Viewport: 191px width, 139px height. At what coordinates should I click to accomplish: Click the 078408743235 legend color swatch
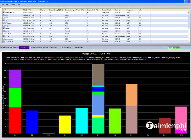tap(8, 58)
